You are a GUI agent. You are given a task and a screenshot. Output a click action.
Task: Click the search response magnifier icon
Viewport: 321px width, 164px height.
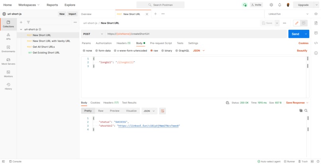coord(306,111)
